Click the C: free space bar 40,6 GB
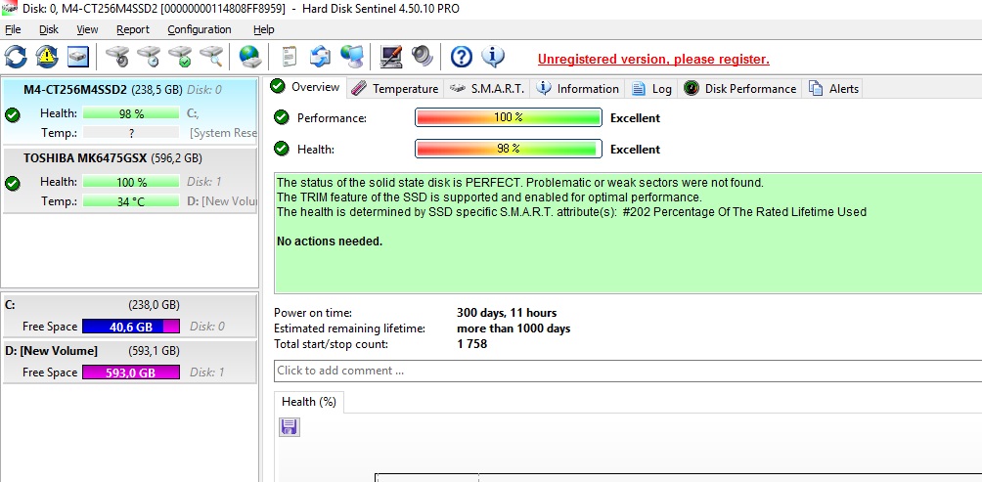The image size is (982, 482). click(131, 327)
